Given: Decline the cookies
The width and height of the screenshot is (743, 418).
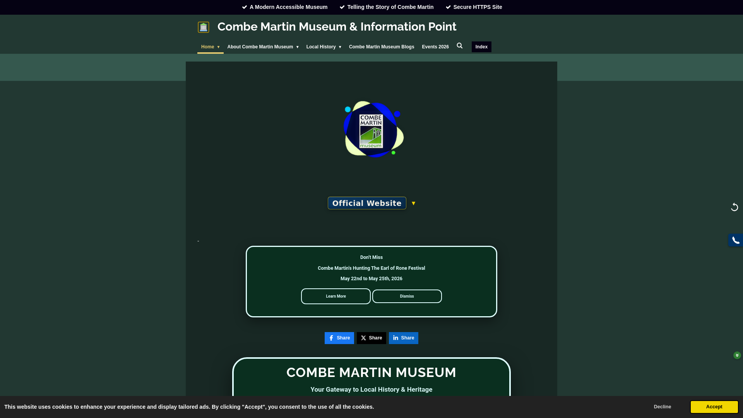Looking at the screenshot, I should coord(663,407).
